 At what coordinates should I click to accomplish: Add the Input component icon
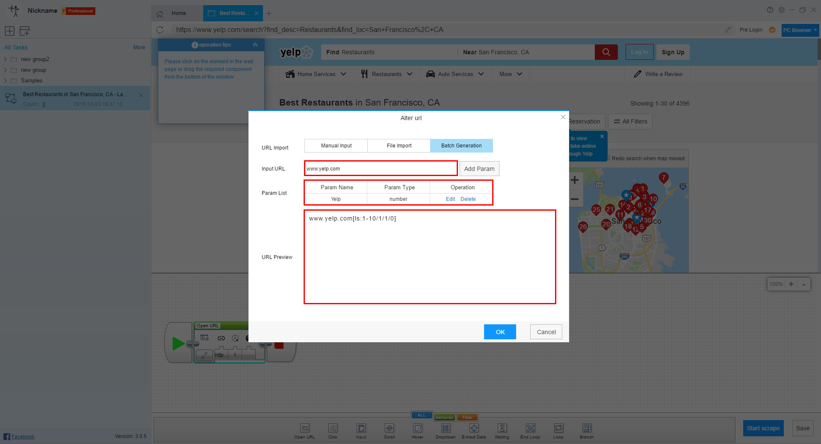click(x=361, y=428)
